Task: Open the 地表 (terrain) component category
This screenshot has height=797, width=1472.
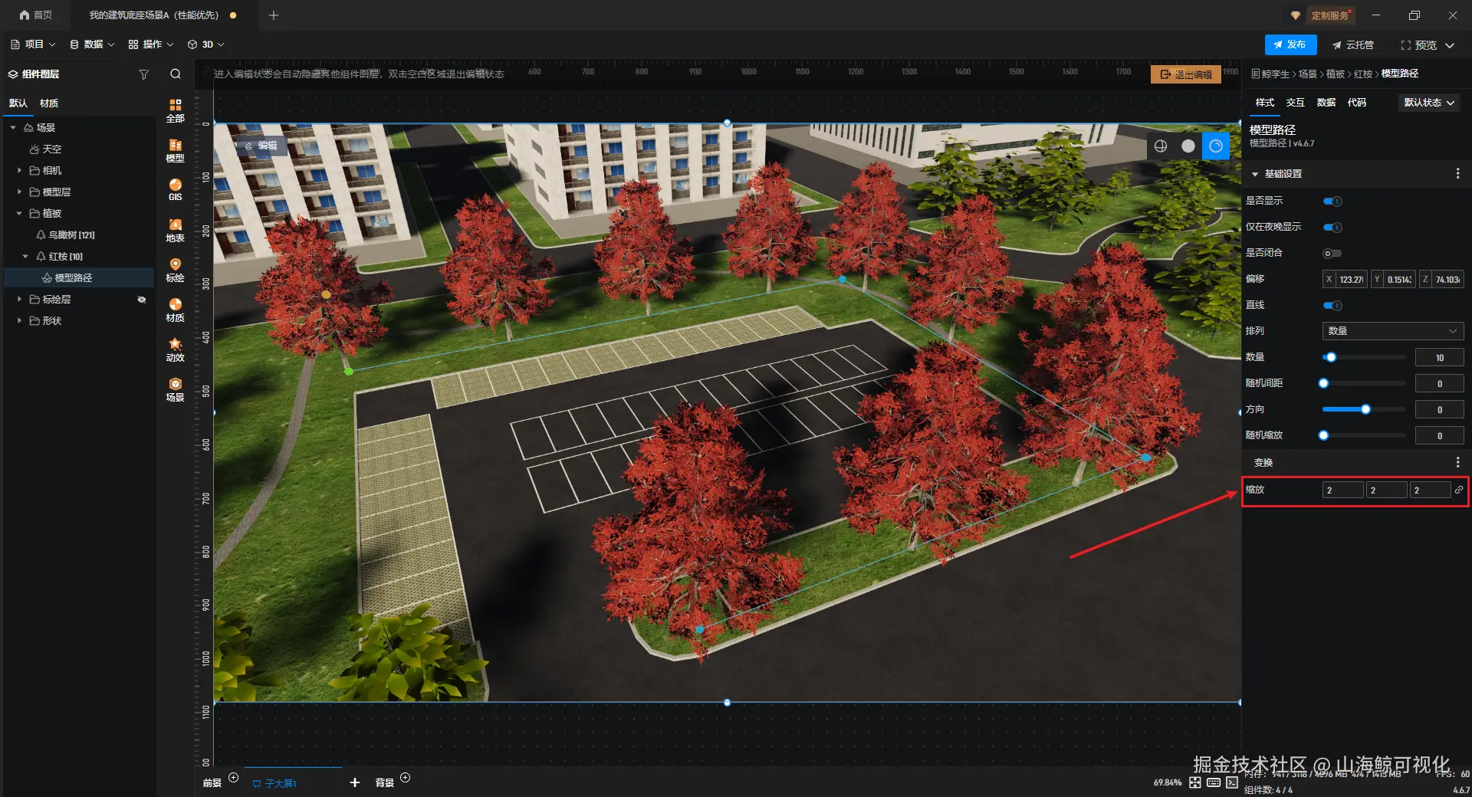Action: click(176, 230)
